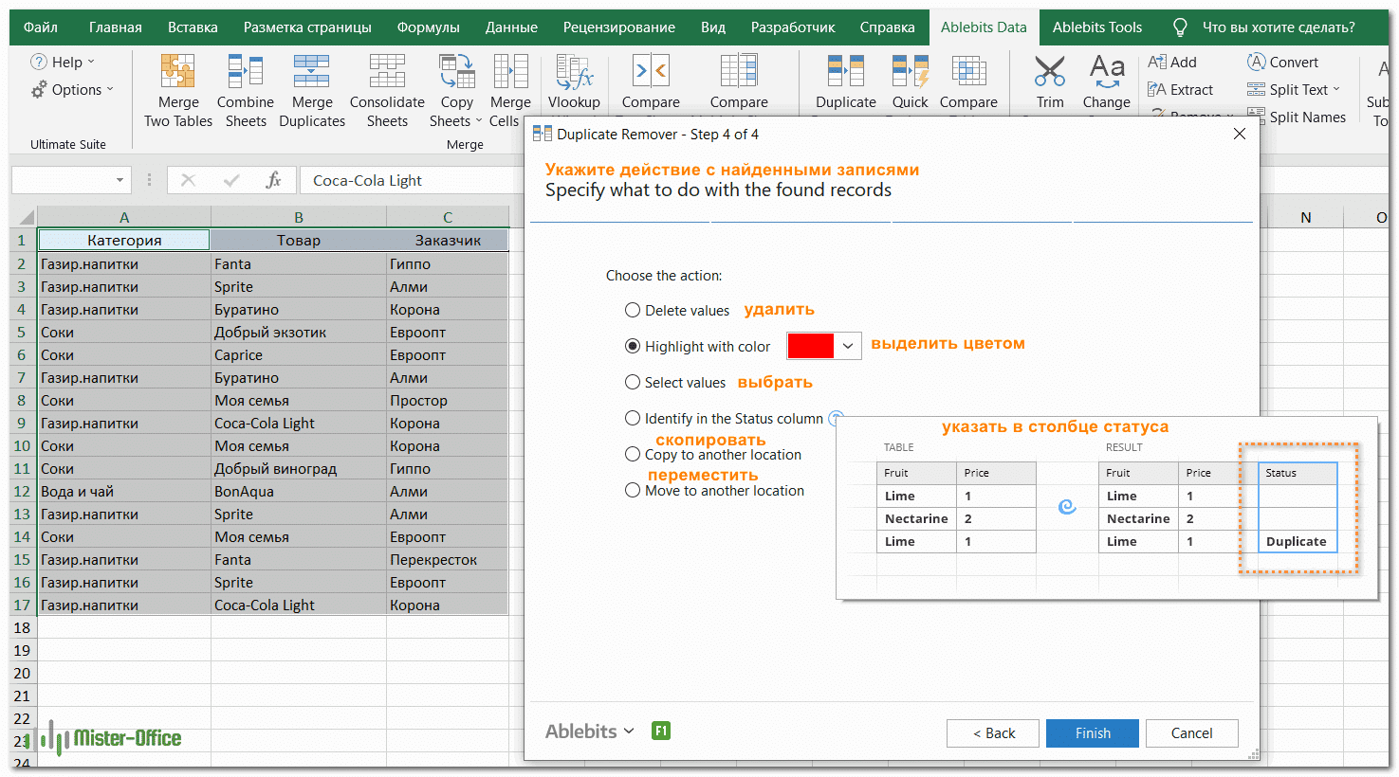
Task: Expand the Name Box dropdown arrow
Action: click(x=120, y=180)
